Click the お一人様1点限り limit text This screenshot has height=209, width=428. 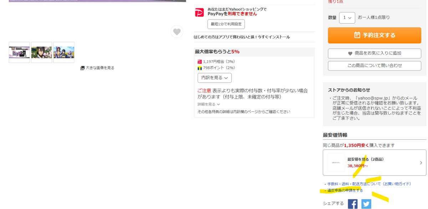click(374, 17)
